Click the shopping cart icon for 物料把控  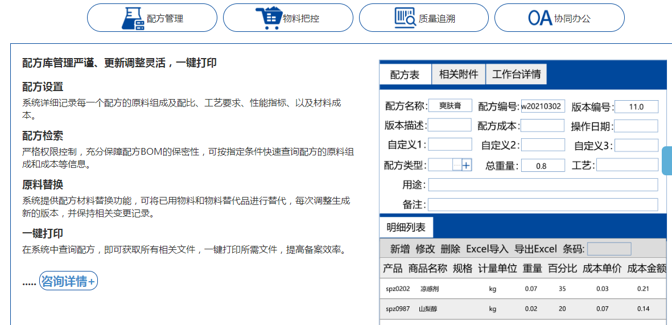(x=268, y=18)
